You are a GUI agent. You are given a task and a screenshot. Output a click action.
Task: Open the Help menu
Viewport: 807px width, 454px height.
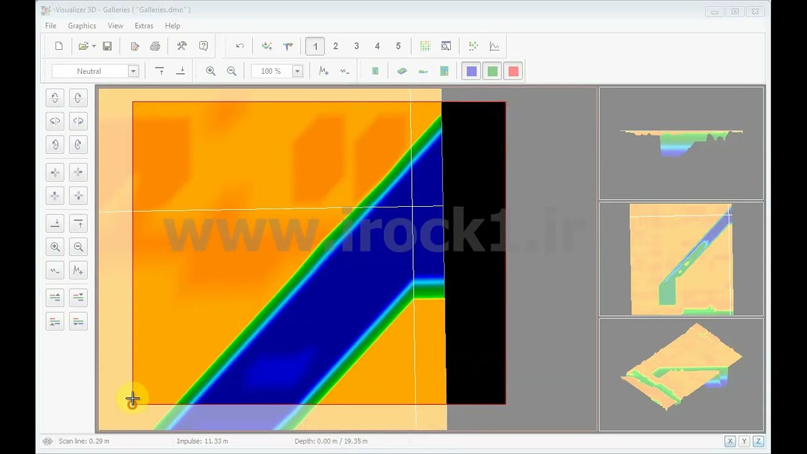coord(173,26)
